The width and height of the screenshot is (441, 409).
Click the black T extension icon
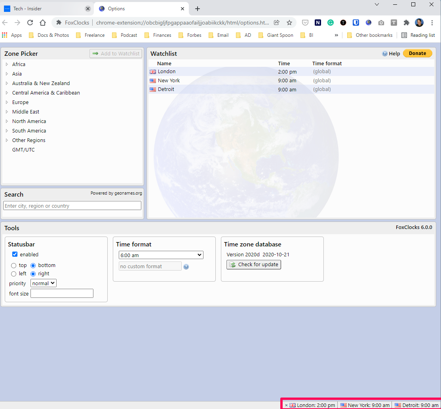tap(343, 23)
